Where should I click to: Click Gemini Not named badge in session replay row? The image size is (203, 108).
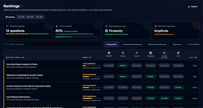pos(137,87)
